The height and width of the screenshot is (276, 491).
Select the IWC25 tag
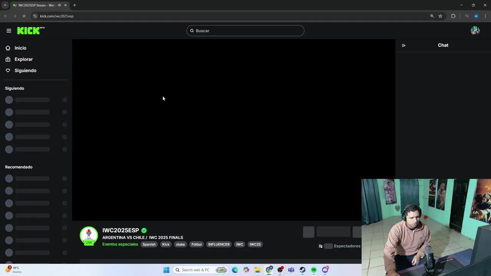coord(255,244)
